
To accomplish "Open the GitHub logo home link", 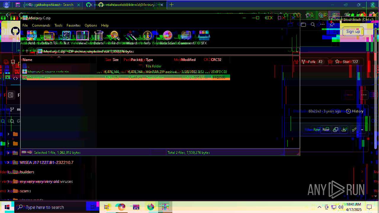I will point(15,31).
